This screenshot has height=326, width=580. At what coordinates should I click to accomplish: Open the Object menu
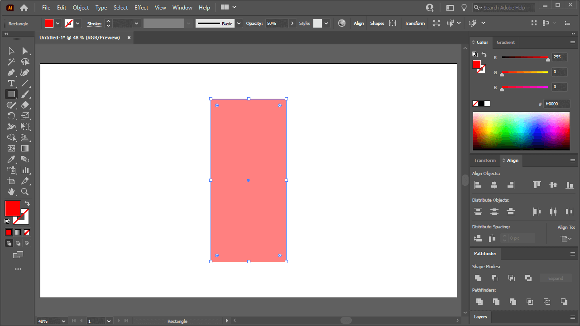[x=81, y=7]
